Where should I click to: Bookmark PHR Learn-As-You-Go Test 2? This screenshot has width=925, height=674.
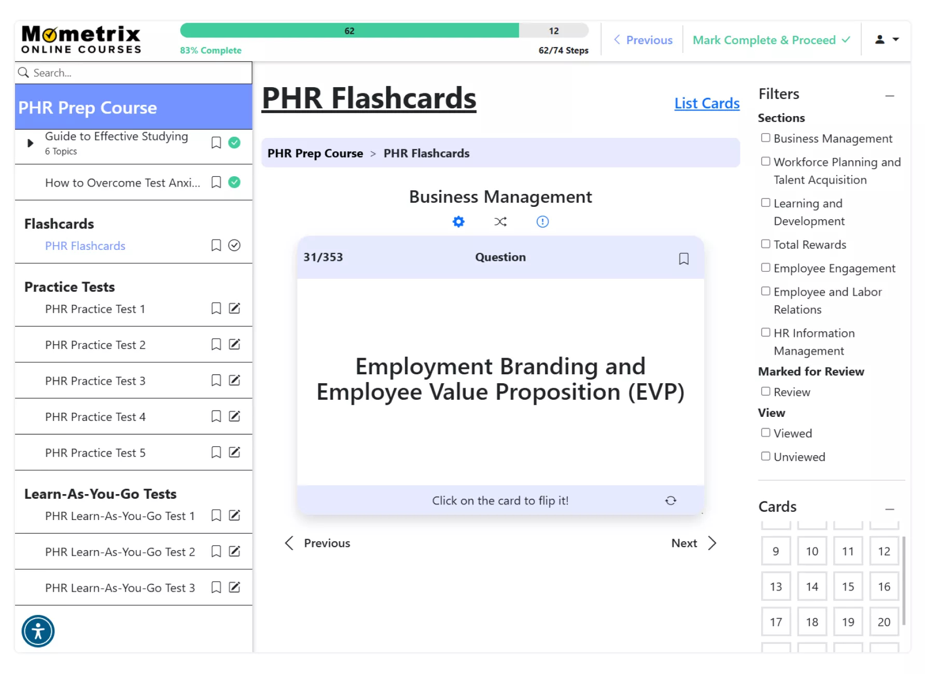[216, 551]
